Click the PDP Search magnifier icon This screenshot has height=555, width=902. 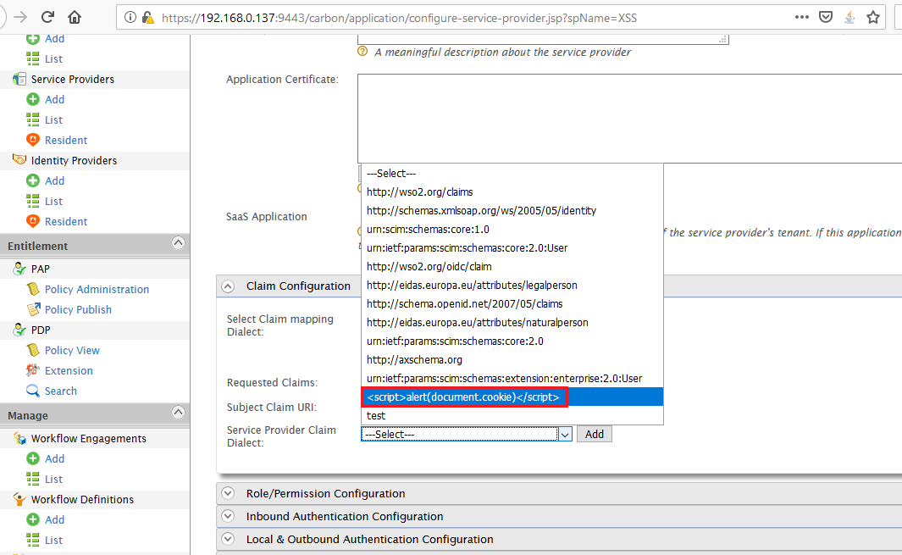point(33,391)
